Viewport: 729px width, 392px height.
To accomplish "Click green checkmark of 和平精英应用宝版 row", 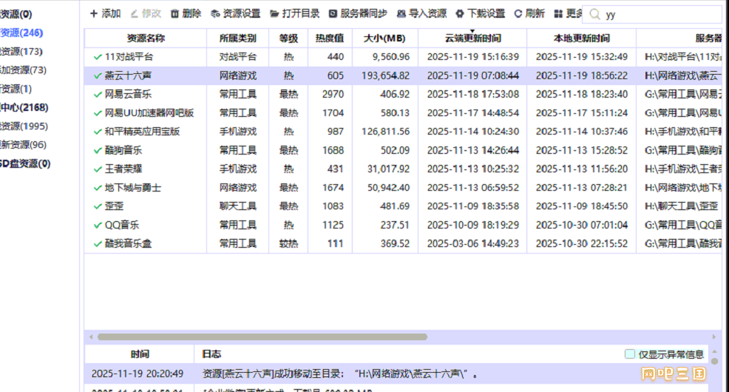I will [97, 132].
